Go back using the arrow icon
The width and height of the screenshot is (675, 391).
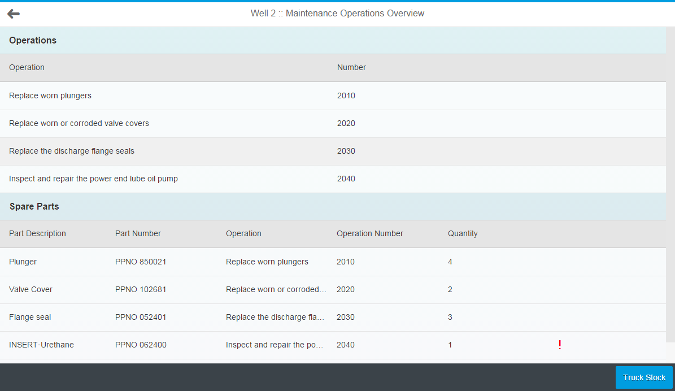pyautogui.click(x=14, y=14)
